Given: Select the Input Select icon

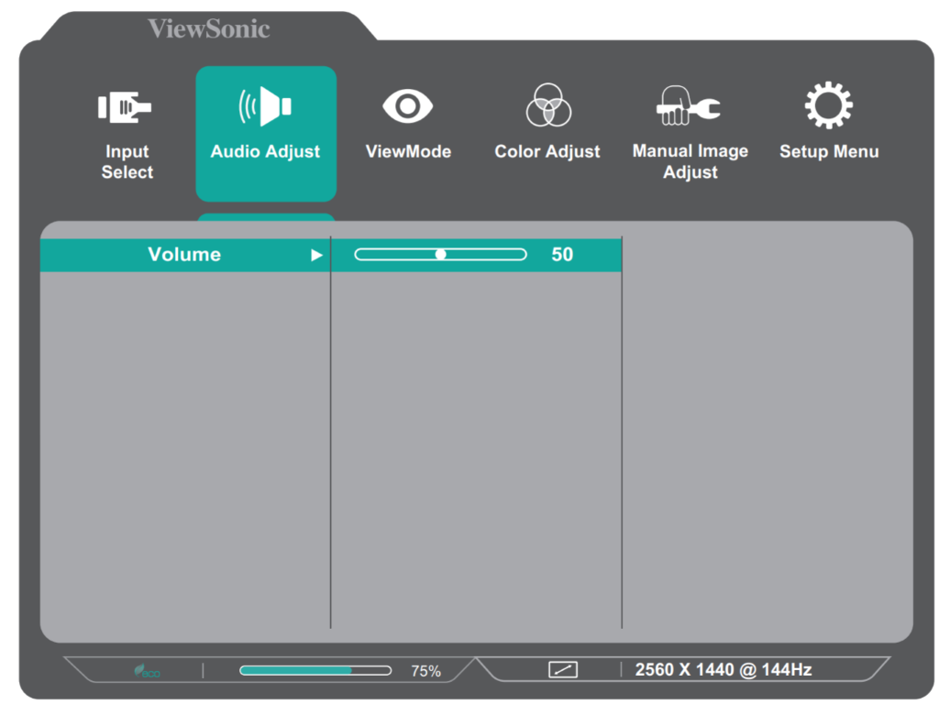Looking at the screenshot, I should (127, 106).
